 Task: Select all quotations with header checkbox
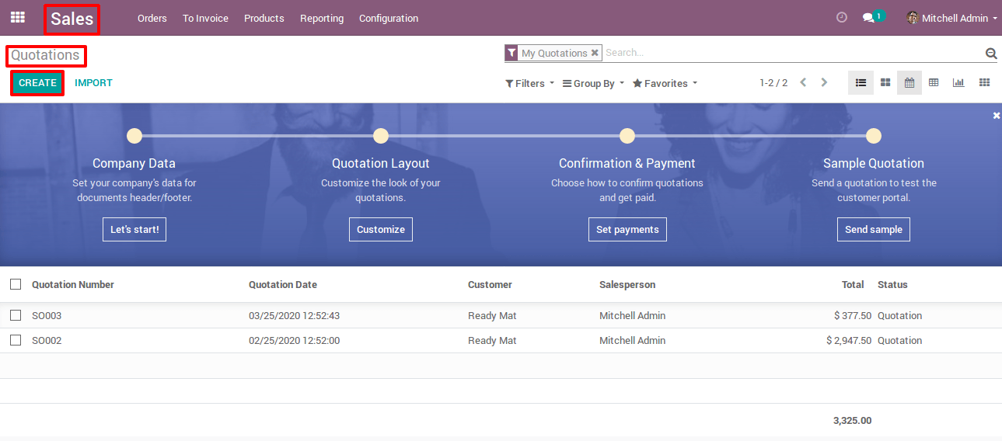(16, 284)
